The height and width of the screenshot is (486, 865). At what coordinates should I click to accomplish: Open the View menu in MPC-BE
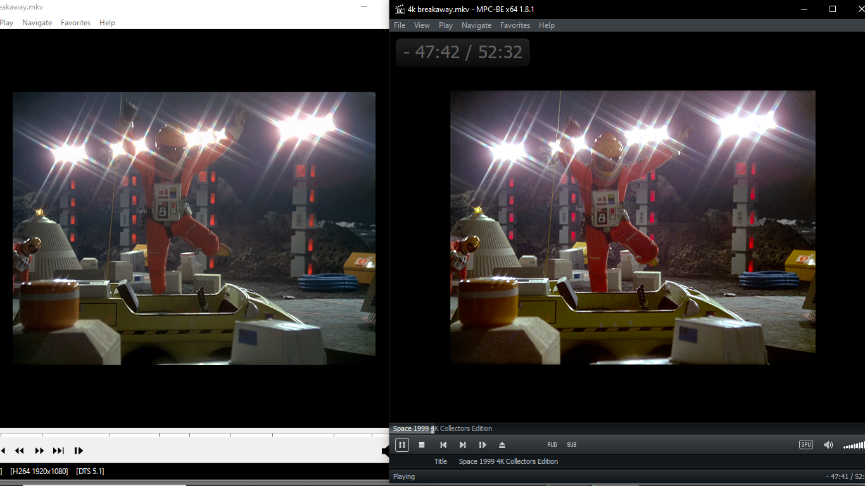(422, 25)
